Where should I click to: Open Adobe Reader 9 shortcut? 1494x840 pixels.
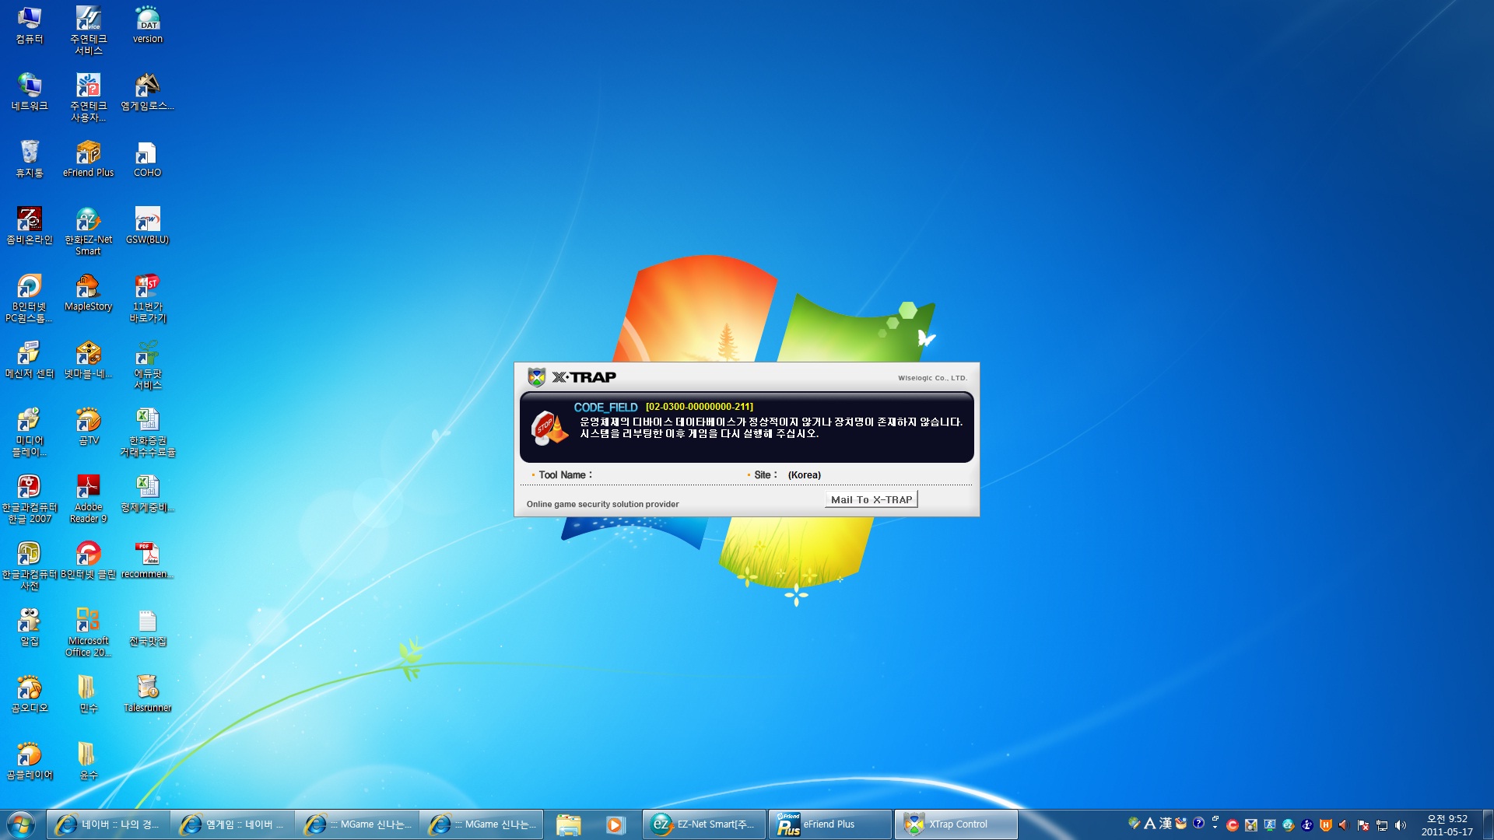88,488
